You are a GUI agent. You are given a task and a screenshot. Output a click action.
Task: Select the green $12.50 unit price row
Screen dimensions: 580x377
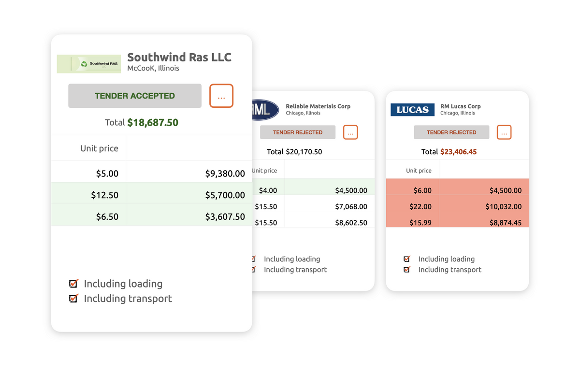pyautogui.click(x=104, y=195)
